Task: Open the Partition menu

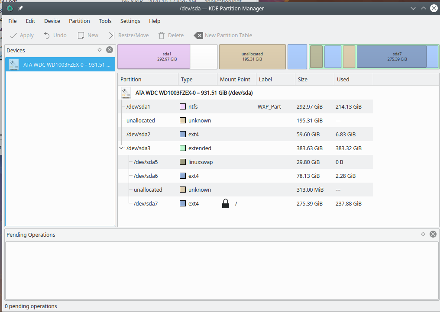Action: [x=79, y=21]
